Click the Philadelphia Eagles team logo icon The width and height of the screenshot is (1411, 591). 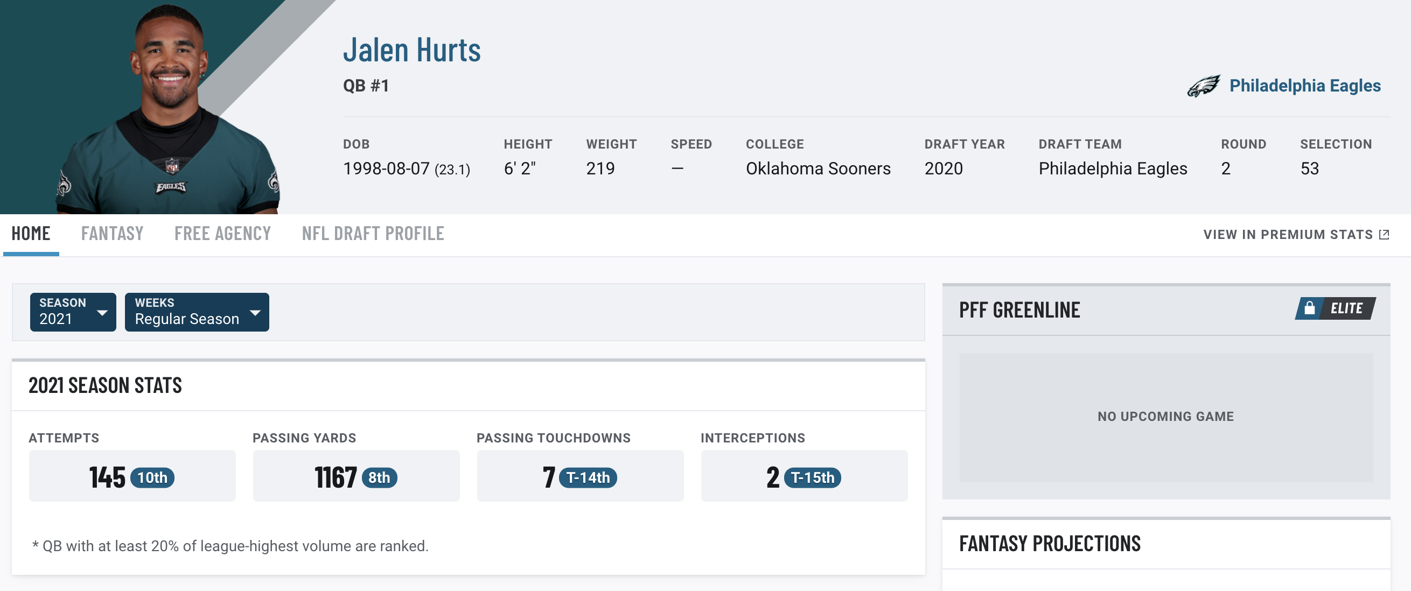tap(1204, 86)
